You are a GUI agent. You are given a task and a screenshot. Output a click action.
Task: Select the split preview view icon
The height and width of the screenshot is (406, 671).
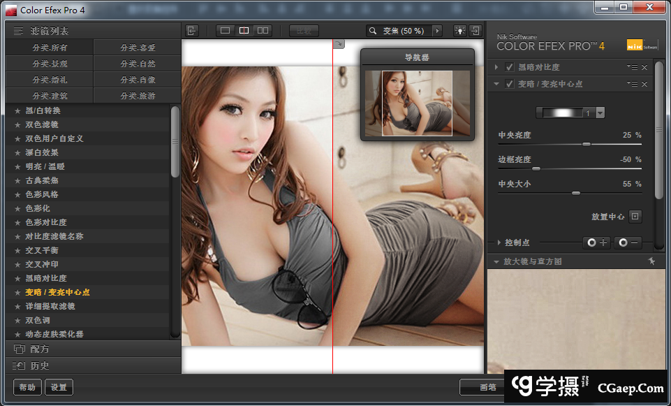tap(244, 31)
